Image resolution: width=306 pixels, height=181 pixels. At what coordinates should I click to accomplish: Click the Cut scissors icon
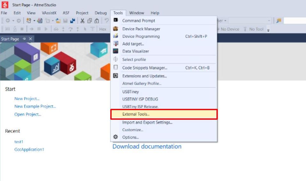pyautogui.click(x=82, y=21)
